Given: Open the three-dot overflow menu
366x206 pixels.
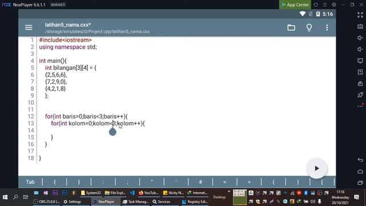Looking at the screenshot, I should (327, 27).
